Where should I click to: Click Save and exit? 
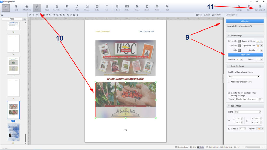coord(260,8)
